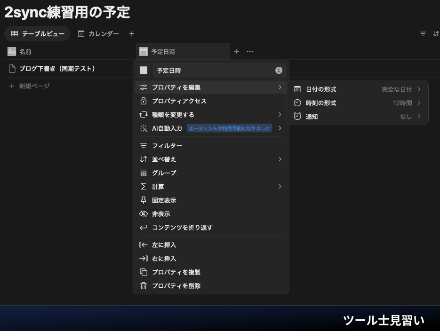Insert a column with 右に挿入
Screen dimensions: 440x331
211,259
